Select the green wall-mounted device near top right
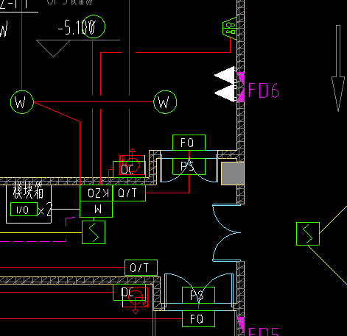The image size is (347, 336). pos(230,28)
